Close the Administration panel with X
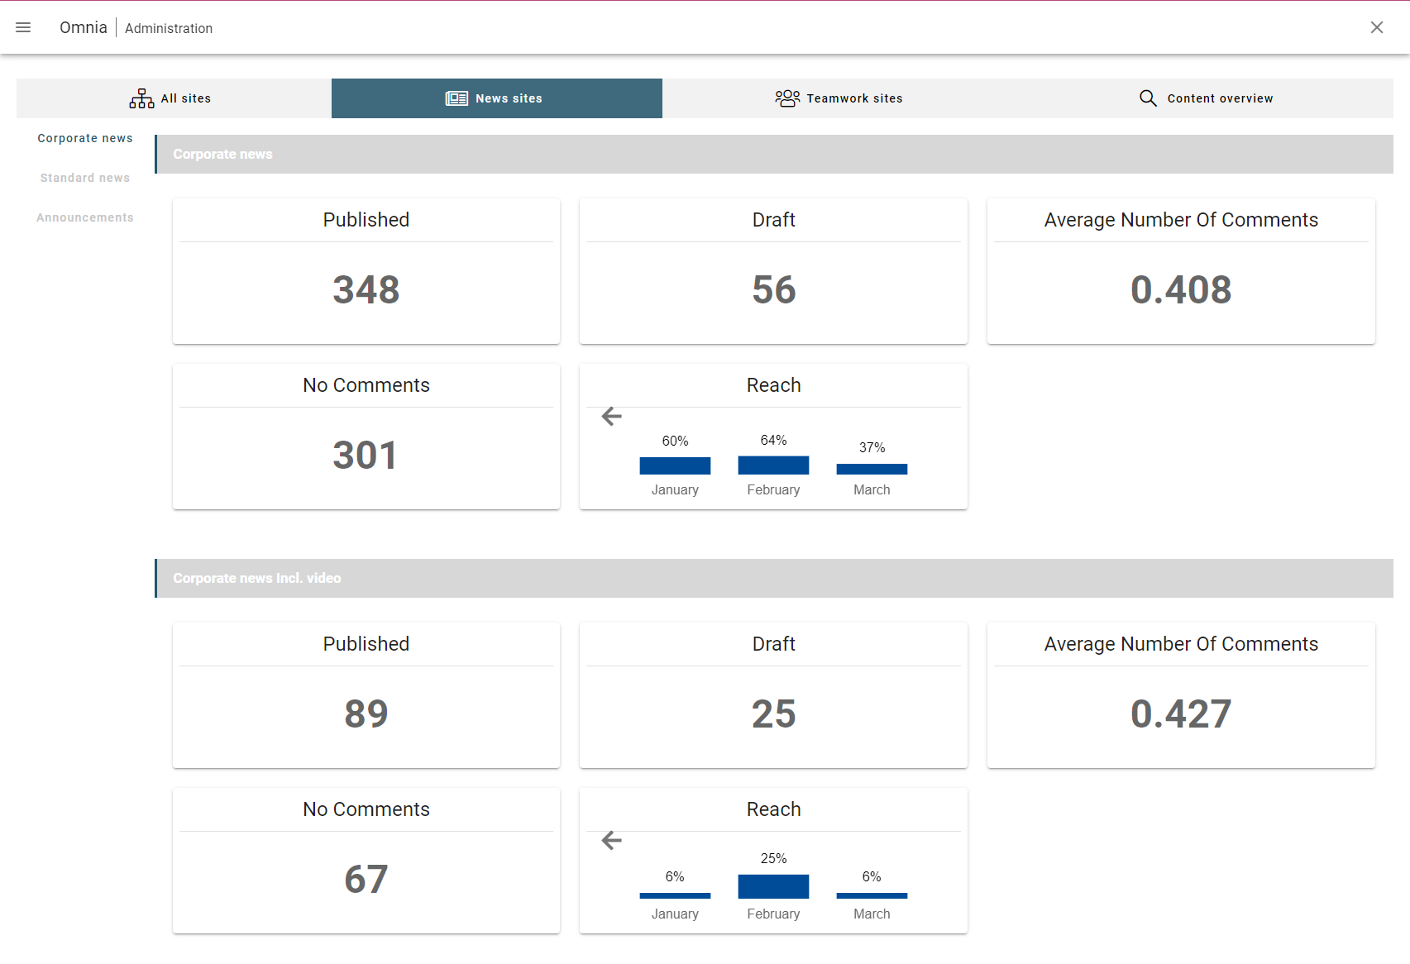The image size is (1410, 964). click(x=1377, y=27)
